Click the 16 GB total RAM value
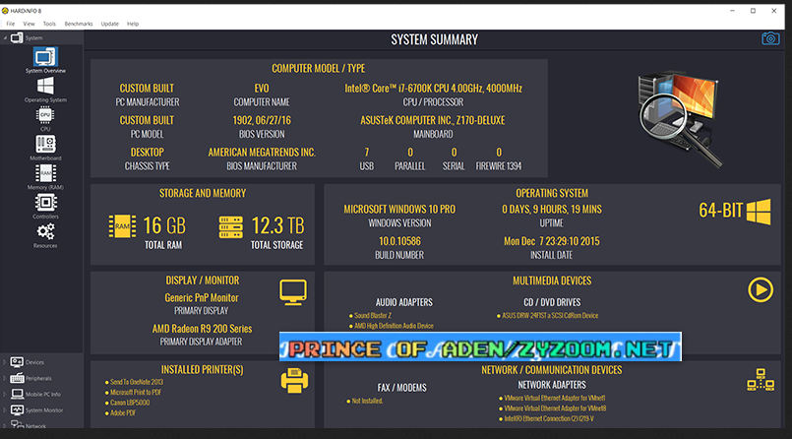 tap(164, 225)
